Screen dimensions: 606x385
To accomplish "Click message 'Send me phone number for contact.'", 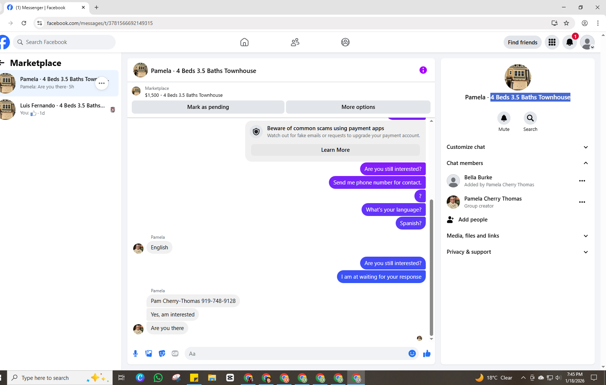I will (x=377, y=183).
